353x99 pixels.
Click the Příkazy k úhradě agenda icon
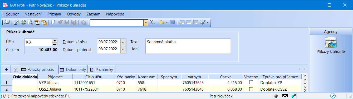click(x=331, y=42)
